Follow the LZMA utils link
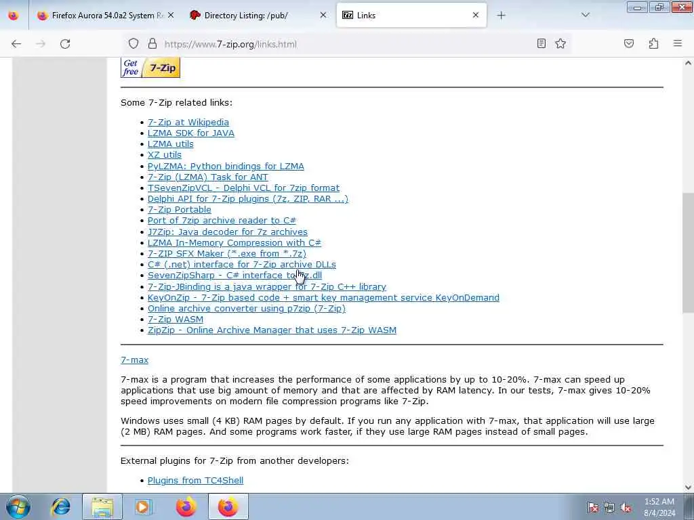The width and height of the screenshot is (694, 520). pos(170,144)
